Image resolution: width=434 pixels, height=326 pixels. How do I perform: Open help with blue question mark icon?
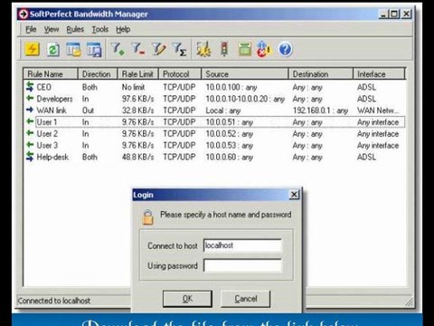[x=285, y=49]
